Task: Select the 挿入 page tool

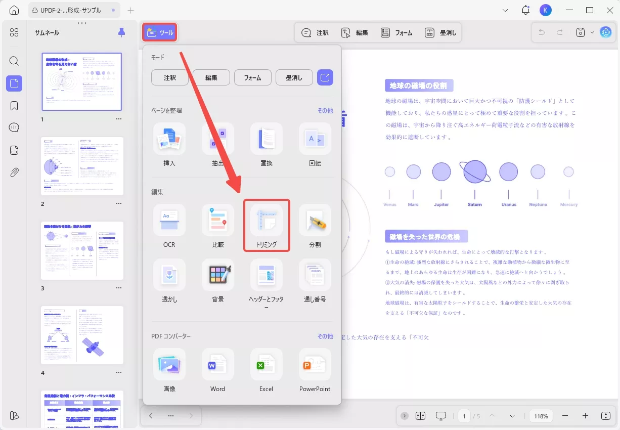Action: (x=169, y=145)
